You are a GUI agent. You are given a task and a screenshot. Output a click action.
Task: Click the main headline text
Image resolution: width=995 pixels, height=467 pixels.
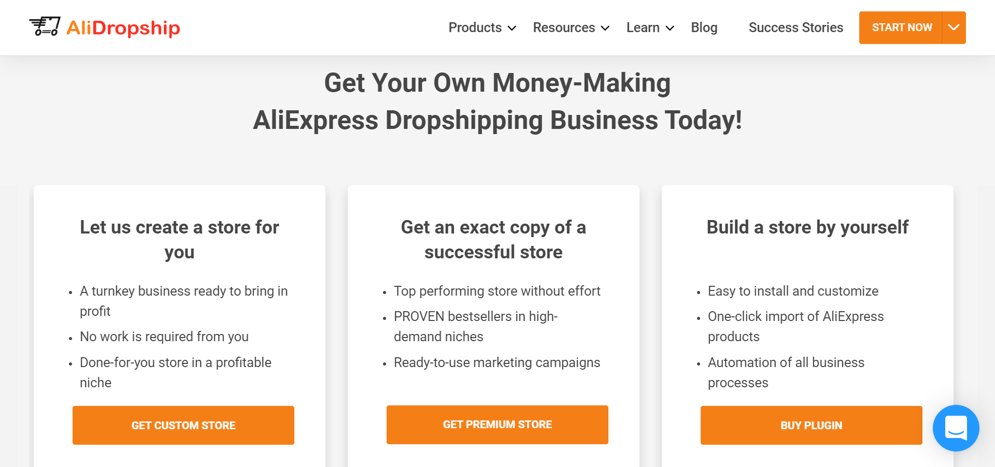[x=497, y=101]
